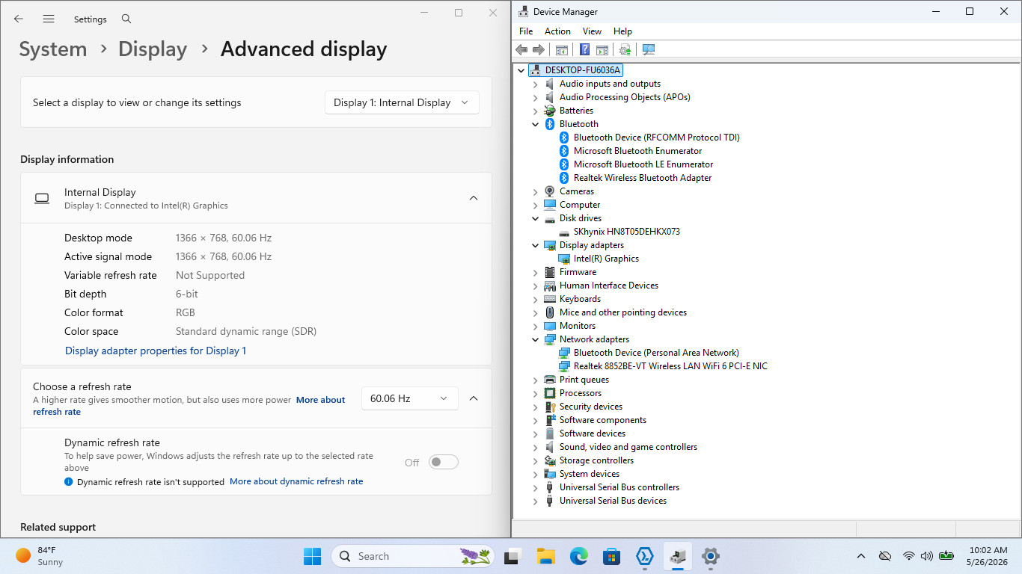Expand the Processors node
1022x574 pixels.
point(535,393)
